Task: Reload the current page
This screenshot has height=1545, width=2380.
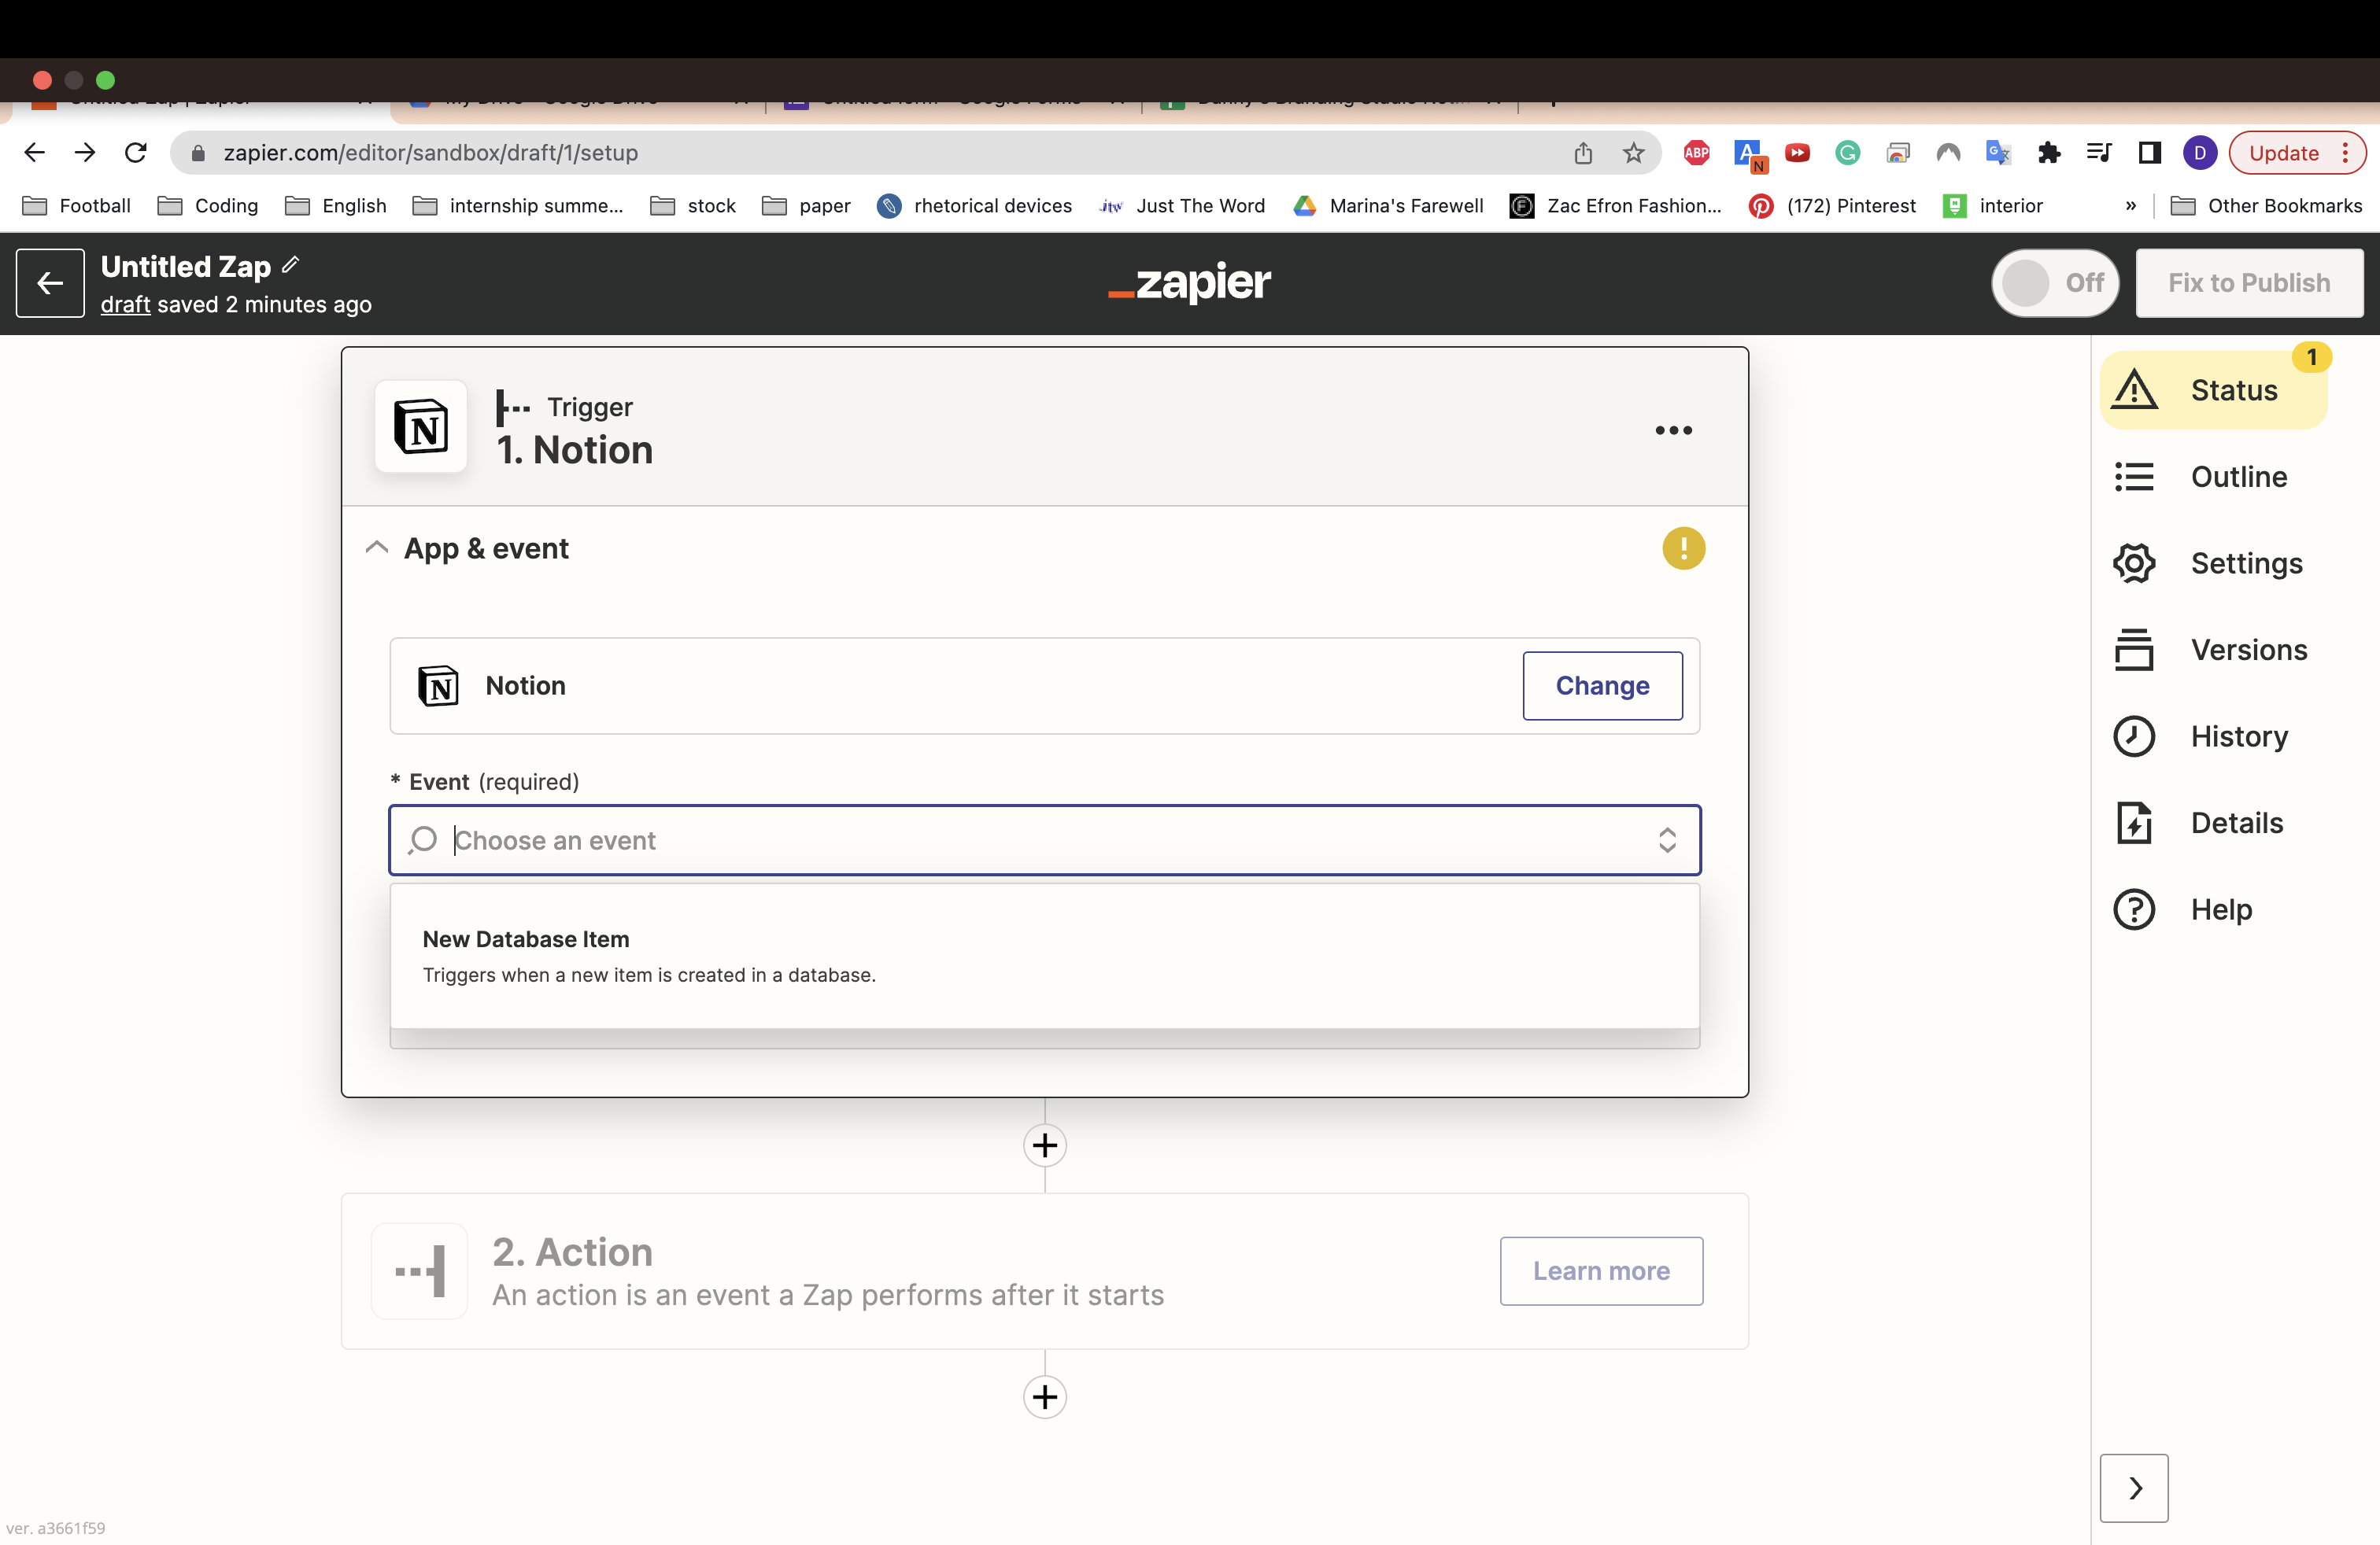Action: [136, 153]
